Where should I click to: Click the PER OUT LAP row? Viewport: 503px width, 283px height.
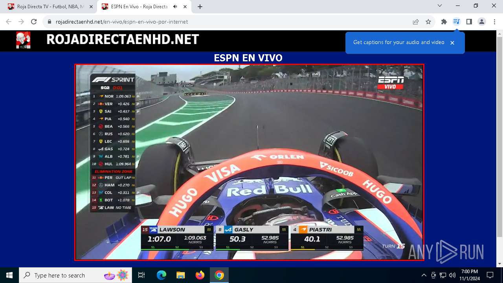tap(113, 178)
